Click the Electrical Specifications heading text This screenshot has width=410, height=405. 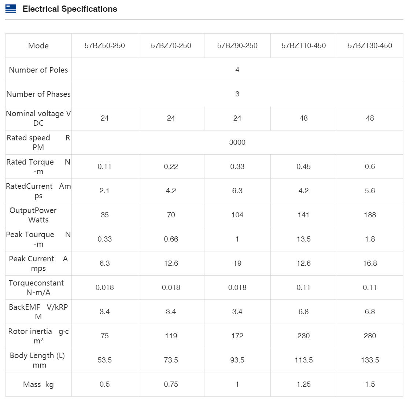coord(70,9)
